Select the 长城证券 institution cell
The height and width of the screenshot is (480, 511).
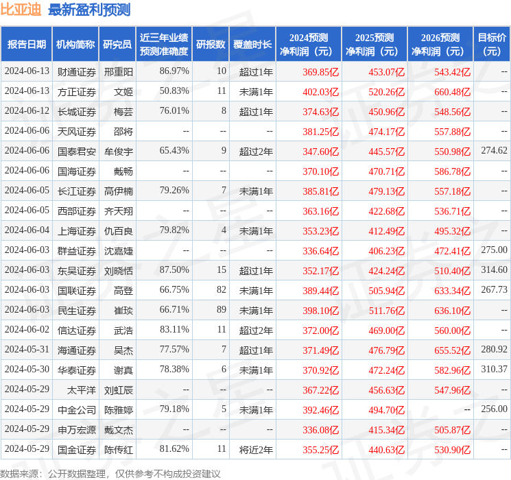pos(77,112)
